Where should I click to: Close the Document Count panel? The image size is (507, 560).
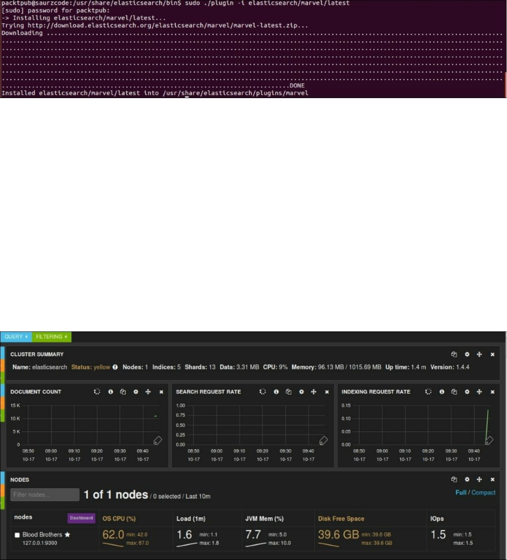[161, 392]
